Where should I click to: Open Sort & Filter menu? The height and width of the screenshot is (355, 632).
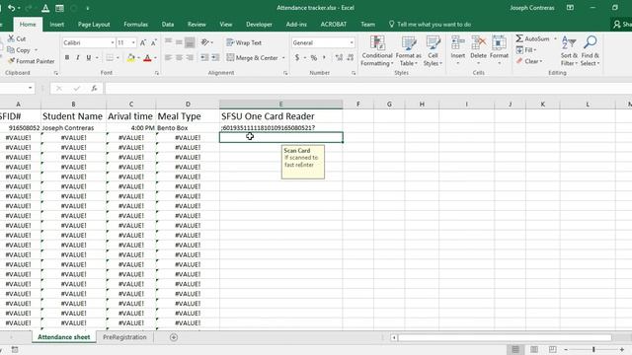pyautogui.click(x=569, y=51)
